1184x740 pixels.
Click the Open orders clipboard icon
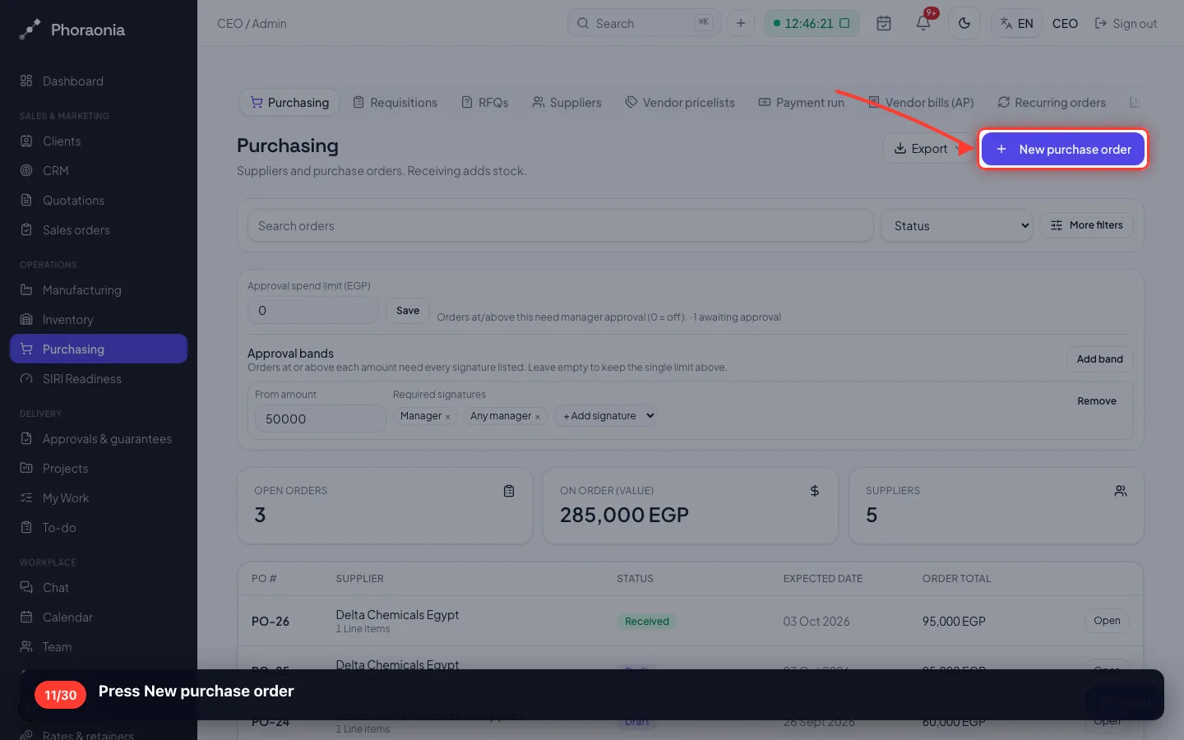[x=509, y=491]
